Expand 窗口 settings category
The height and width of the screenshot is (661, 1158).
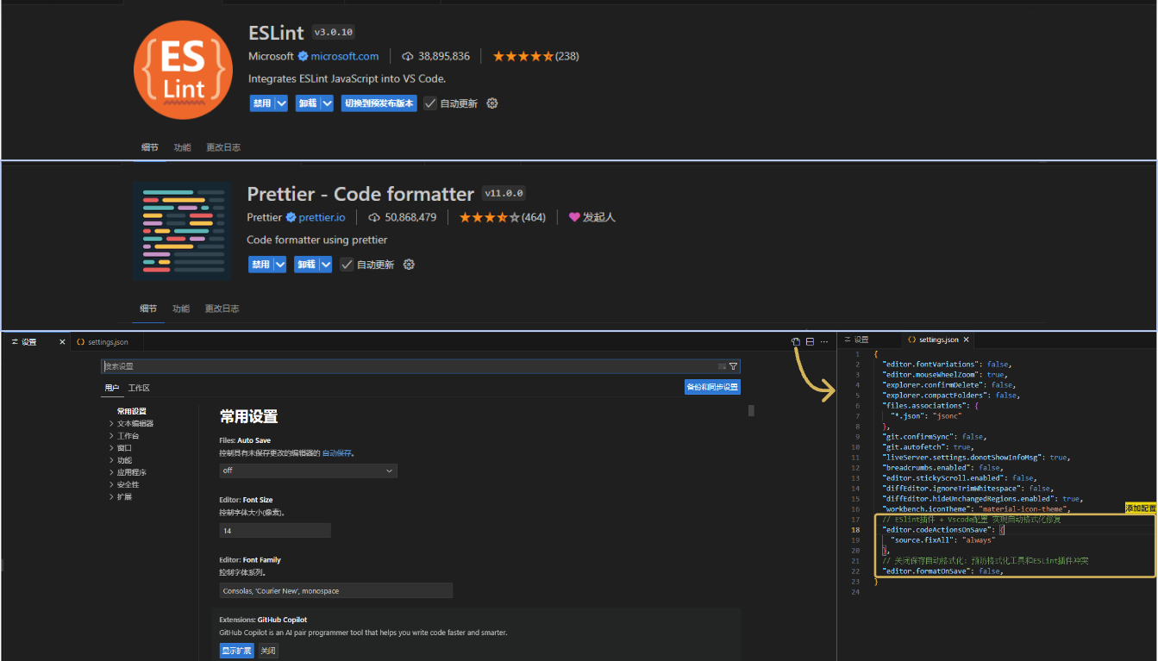(111, 448)
